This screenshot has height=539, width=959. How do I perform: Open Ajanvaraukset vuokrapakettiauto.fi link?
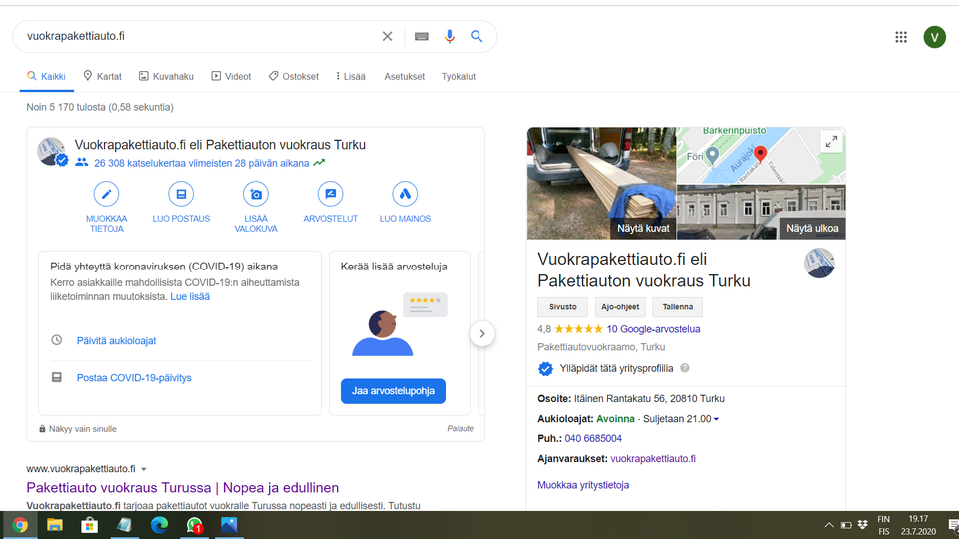tap(653, 459)
